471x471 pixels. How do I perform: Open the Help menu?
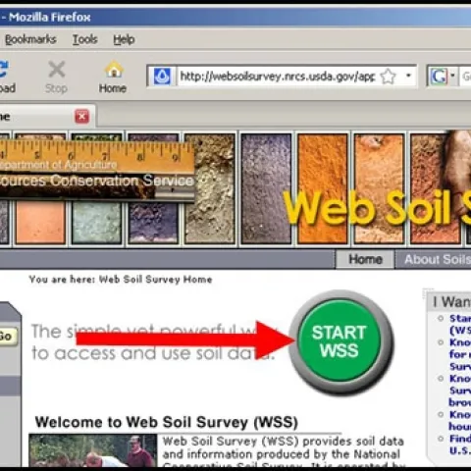[x=124, y=39]
